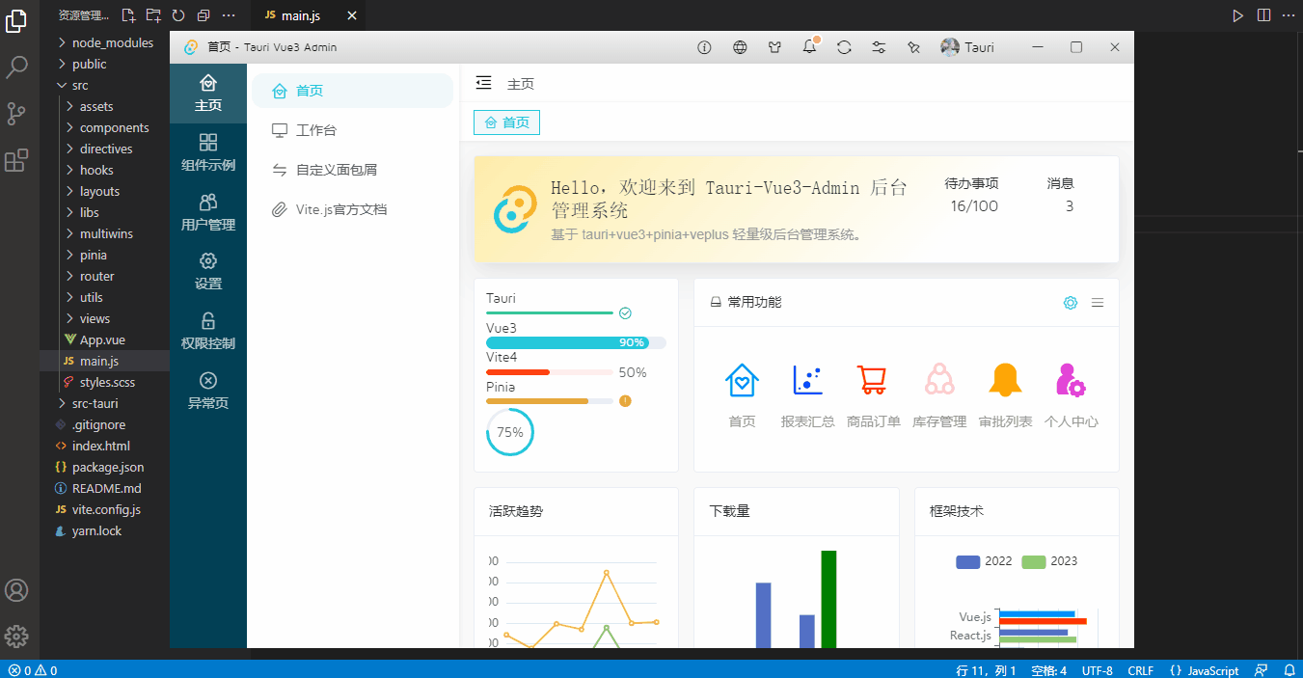Click the 个人中心 icon
This screenshot has height=678, width=1303.
[1071, 380]
